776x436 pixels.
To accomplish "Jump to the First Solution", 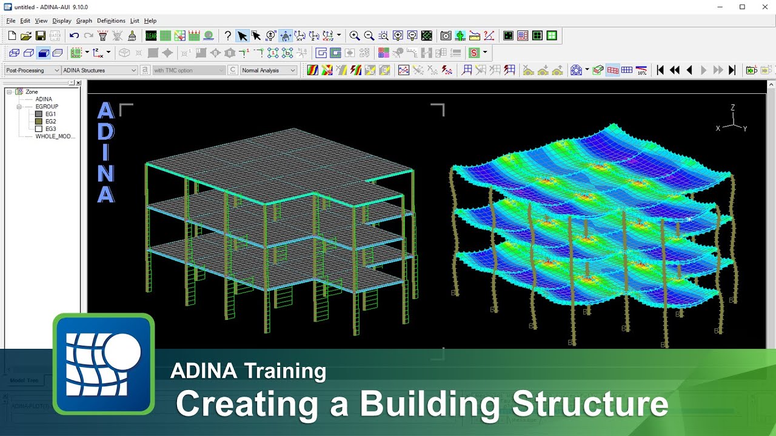I will [x=661, y=70].
